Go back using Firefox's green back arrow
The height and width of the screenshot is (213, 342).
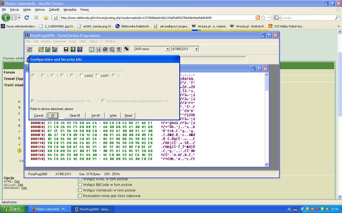(x=6, y=18)
